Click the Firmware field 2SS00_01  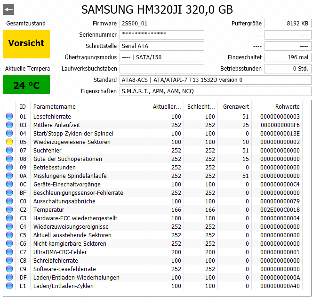coord(162,24)
